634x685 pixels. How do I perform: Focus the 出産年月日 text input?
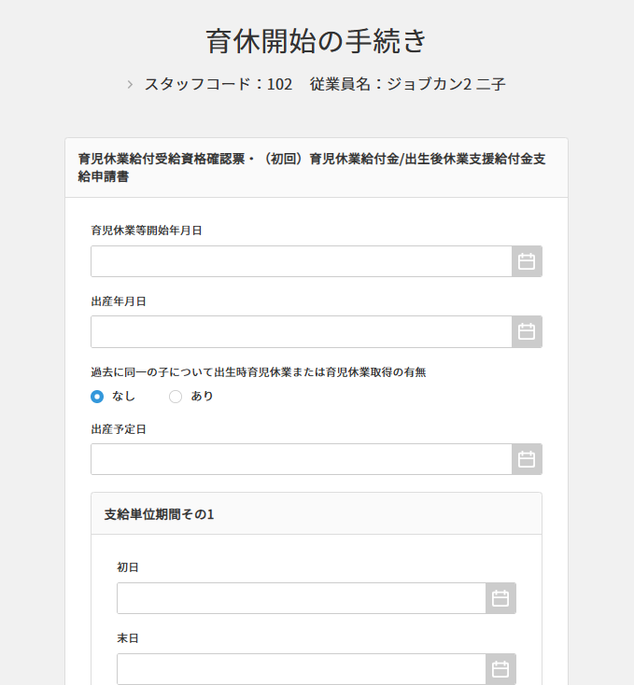tap(301, 331)
